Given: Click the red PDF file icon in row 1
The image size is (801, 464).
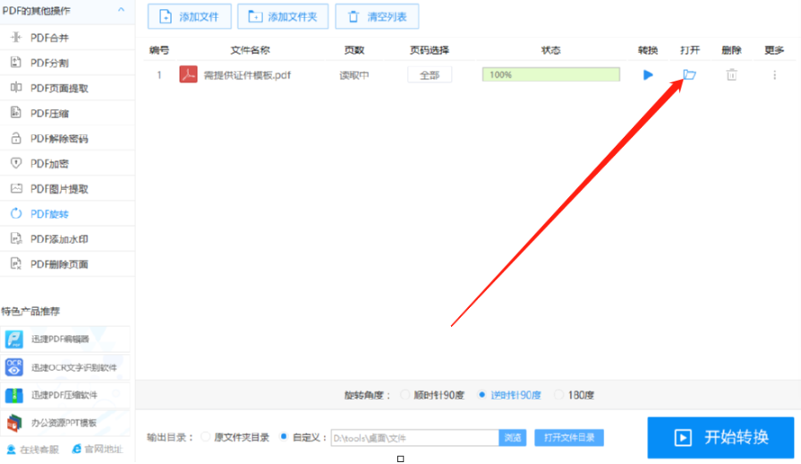Looking at the screenshot, I should coord(189,74).
